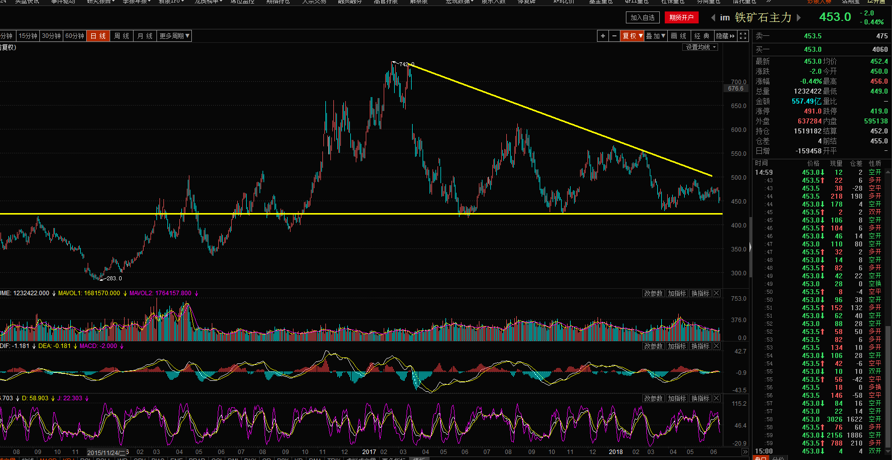The width and height of the screenshot is (892, 460).
Task: Toggle the 复权 adjustment option
Action: click(632, 36)
